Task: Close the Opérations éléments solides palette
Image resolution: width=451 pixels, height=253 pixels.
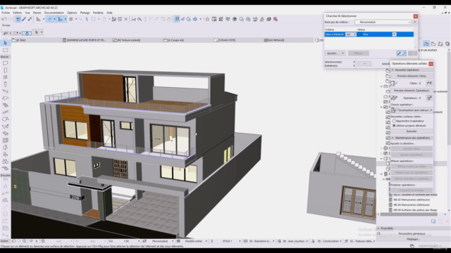Action: (431, 64)
